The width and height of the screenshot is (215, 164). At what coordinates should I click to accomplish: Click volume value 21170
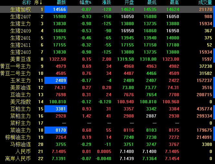click(x=206, y=9)
